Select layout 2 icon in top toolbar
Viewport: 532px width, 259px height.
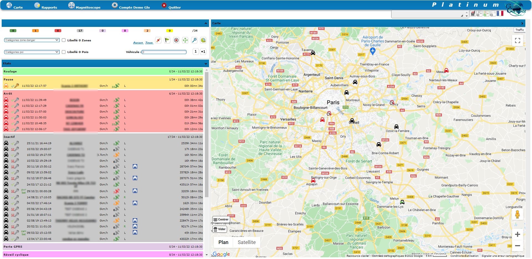[x=486, y=14]
